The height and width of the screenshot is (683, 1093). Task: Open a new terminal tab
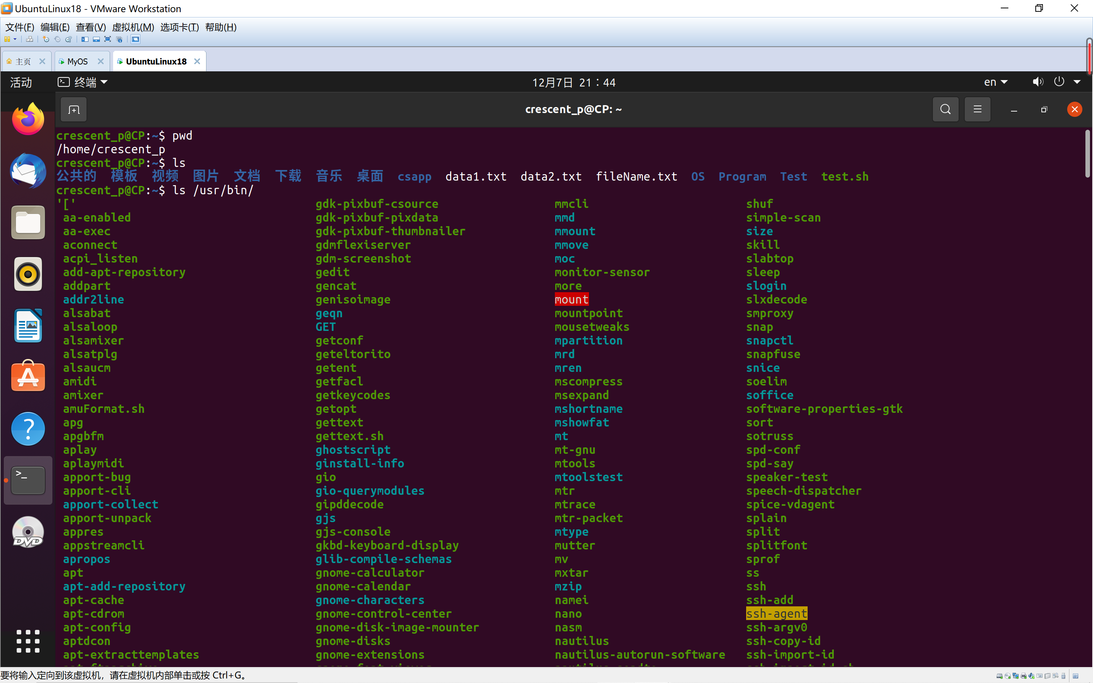[74, 109]
